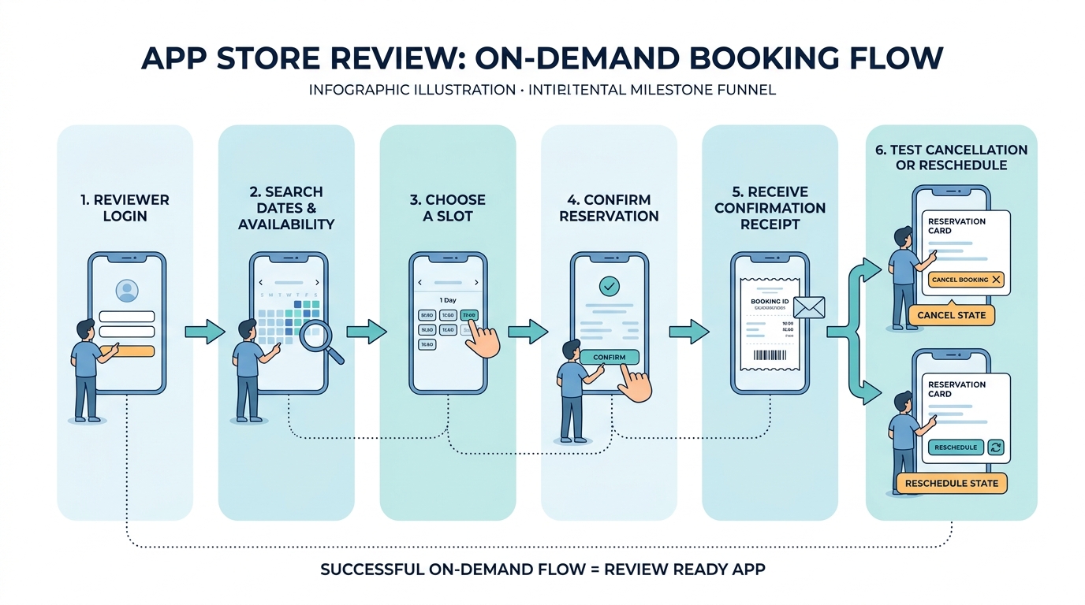
Task: Click the user avatar icon on login phone
Action: click(x=126, y=291)
